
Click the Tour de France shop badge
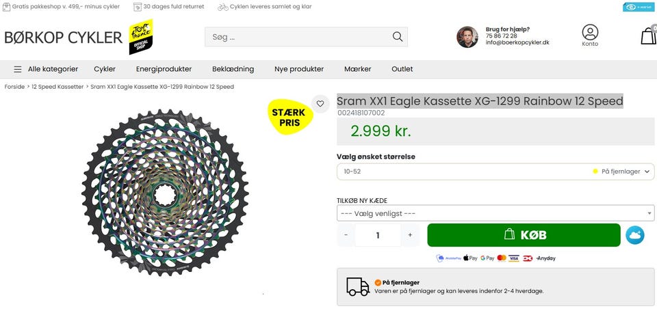[x=141, y=37]
